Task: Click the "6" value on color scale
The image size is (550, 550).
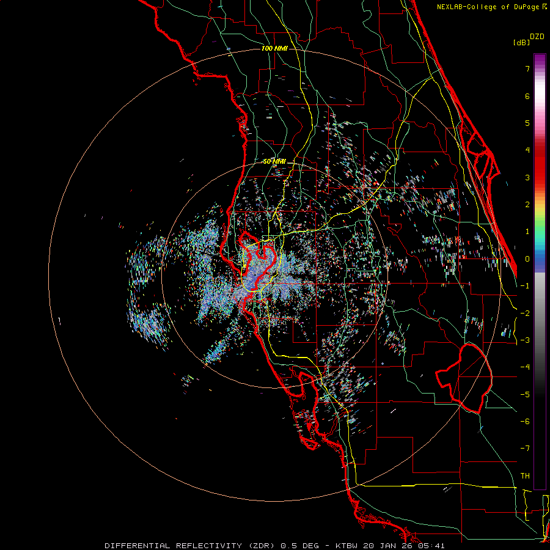Action: 527,96
